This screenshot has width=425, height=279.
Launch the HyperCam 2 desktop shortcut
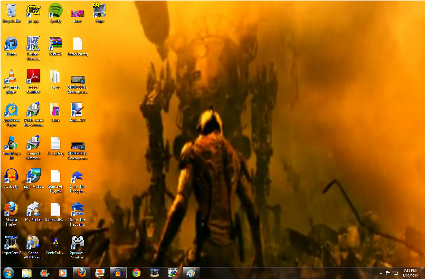[11, 245]
